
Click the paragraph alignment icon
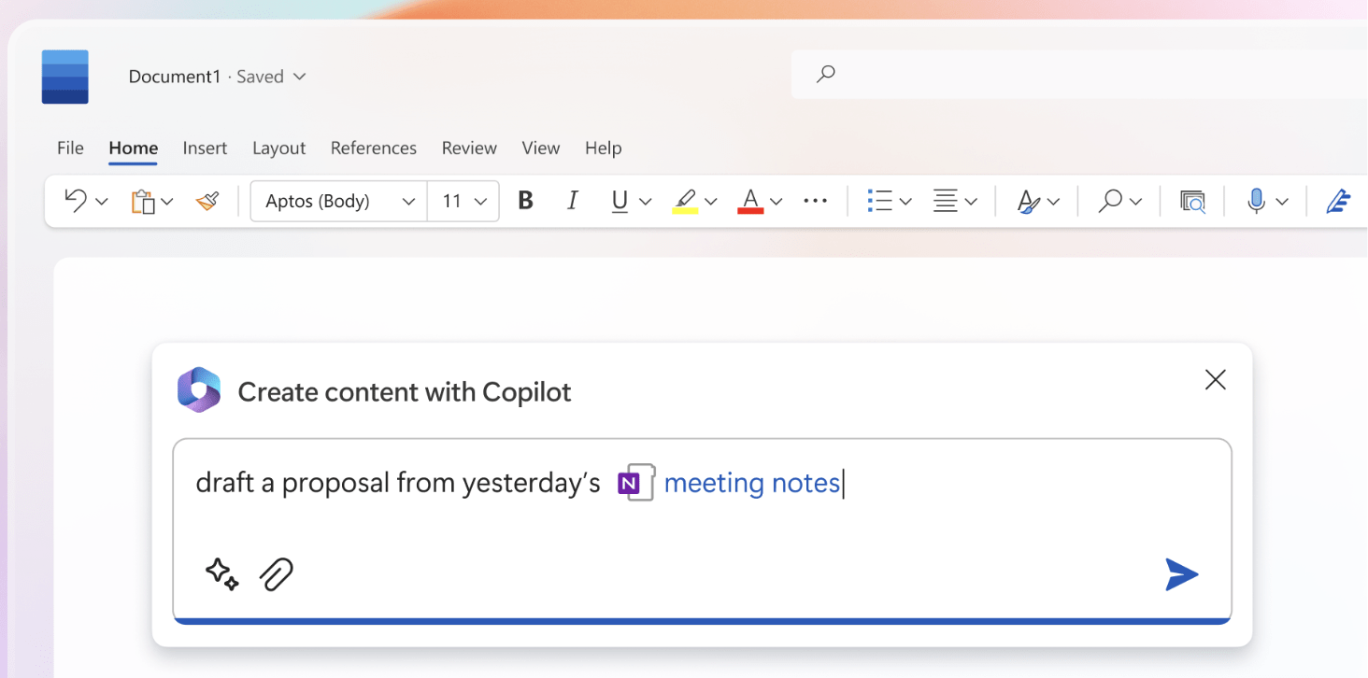pyautogui.click(x=946, y=201)
